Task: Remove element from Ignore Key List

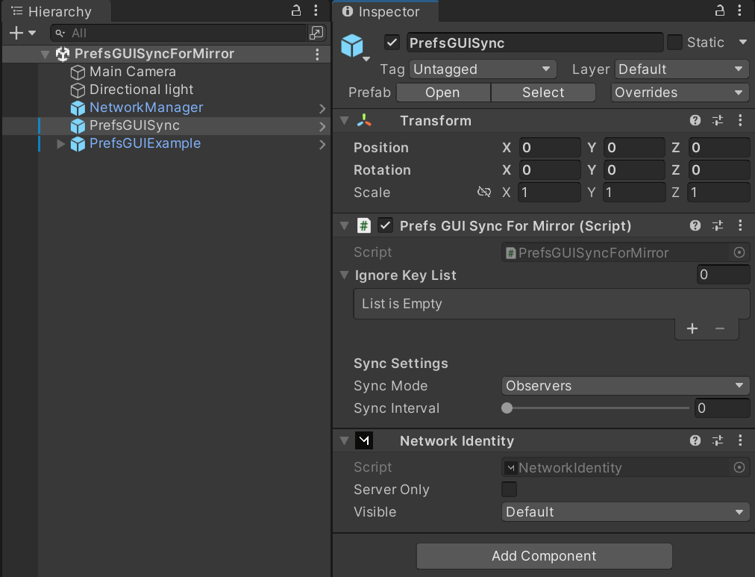Action: [x=720, y=328]
